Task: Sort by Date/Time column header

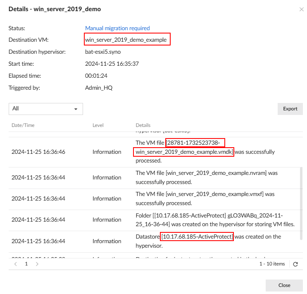Action: 23,125
